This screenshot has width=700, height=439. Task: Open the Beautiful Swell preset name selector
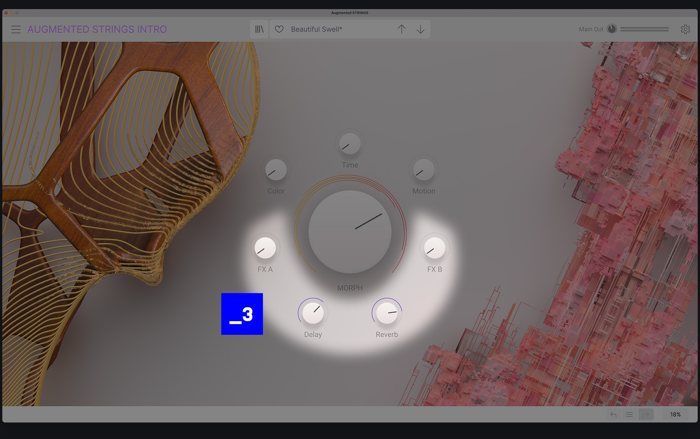(x=317, y=29)
